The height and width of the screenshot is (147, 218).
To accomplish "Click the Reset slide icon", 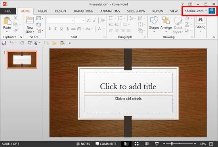I will [38, 25].
